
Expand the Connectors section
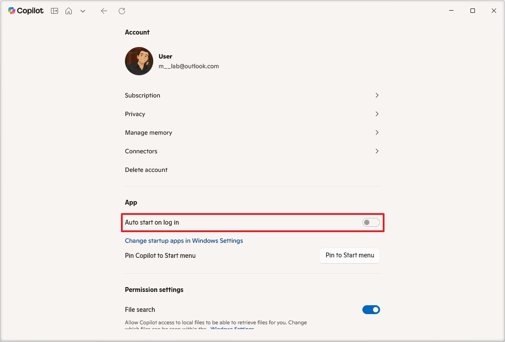[377, 151]
